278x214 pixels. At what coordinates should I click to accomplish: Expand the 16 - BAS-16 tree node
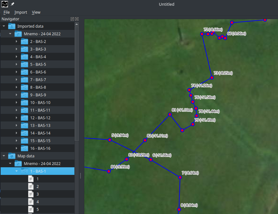pyautogui.click(x=17, y=148)
